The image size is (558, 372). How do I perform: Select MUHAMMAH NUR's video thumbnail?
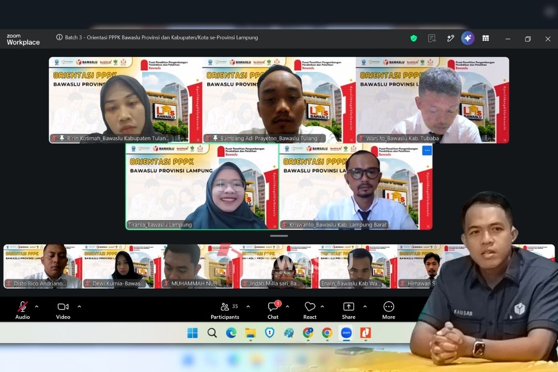[200, 266]
